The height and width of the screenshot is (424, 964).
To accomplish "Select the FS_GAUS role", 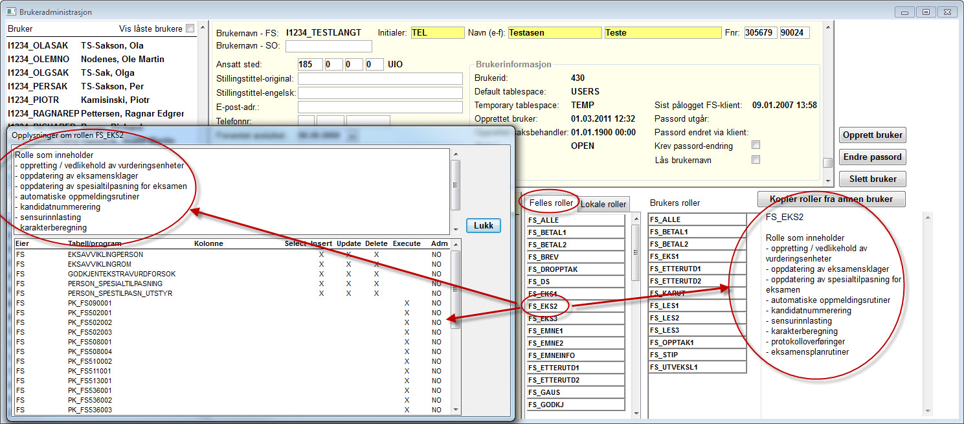I will [576, 392].
